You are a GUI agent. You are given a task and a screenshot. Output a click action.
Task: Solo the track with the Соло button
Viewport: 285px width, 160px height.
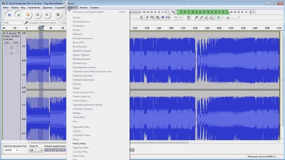(16, 42)
